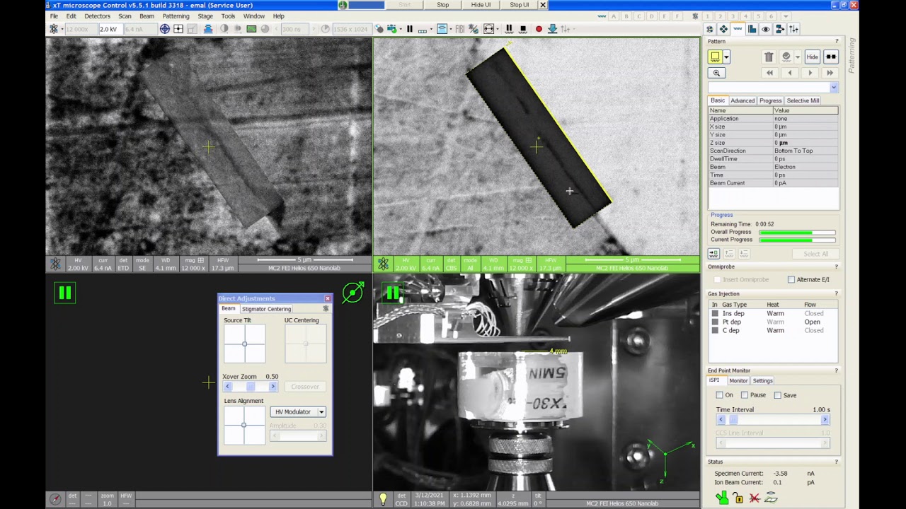906x509 pixels.
Task: Enable the Alternate E/I checkbox
Action: 791,279
